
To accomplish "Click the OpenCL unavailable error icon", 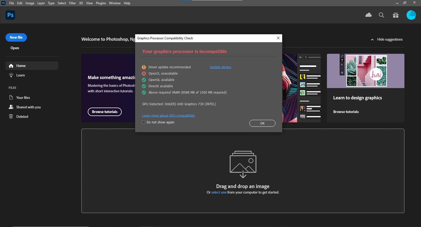I will pyautogui.click(x=144, y=74).
